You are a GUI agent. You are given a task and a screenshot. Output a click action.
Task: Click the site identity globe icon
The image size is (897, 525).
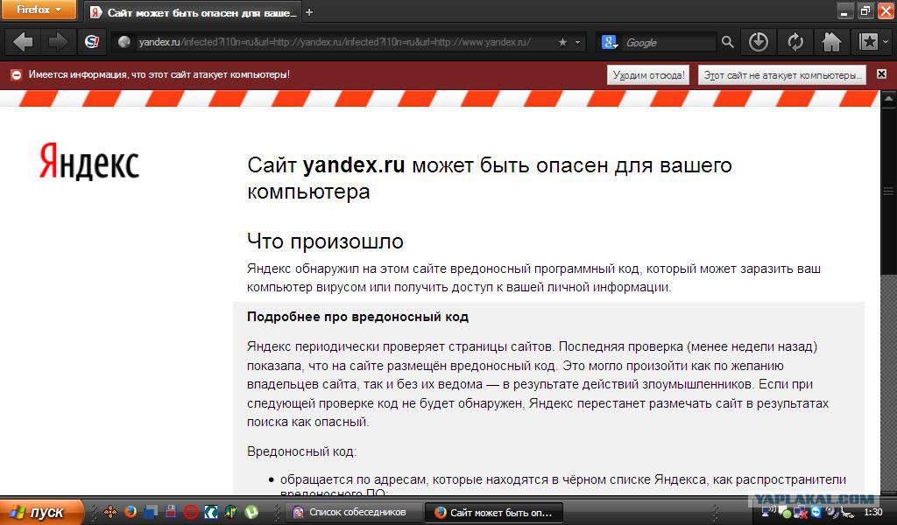pos(124,42)
